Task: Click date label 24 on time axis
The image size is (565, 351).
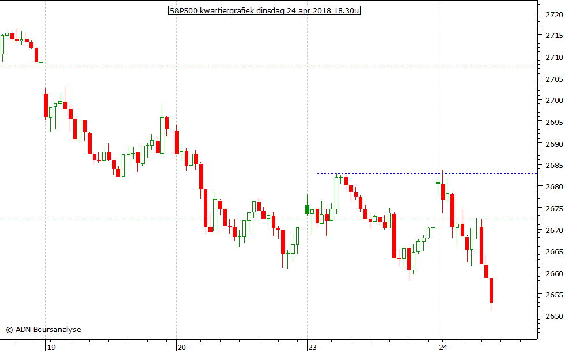Action: [x=443, y=347]
